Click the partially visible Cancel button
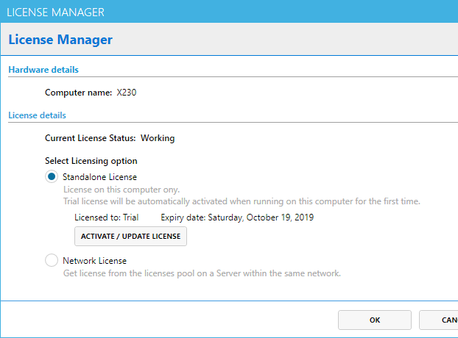The width and height of the screenshot is (458, 338). (x=440, y=320)
